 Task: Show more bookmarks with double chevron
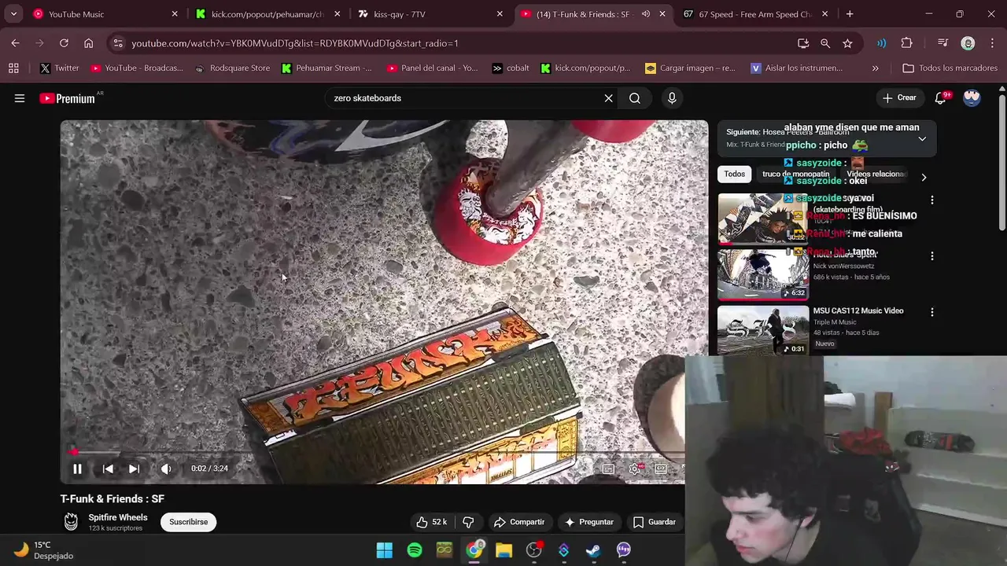(x=875, y=68)
